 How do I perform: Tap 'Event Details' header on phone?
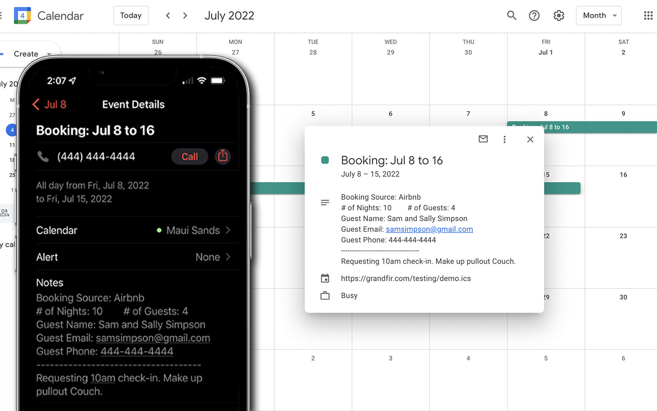(133, 104)
